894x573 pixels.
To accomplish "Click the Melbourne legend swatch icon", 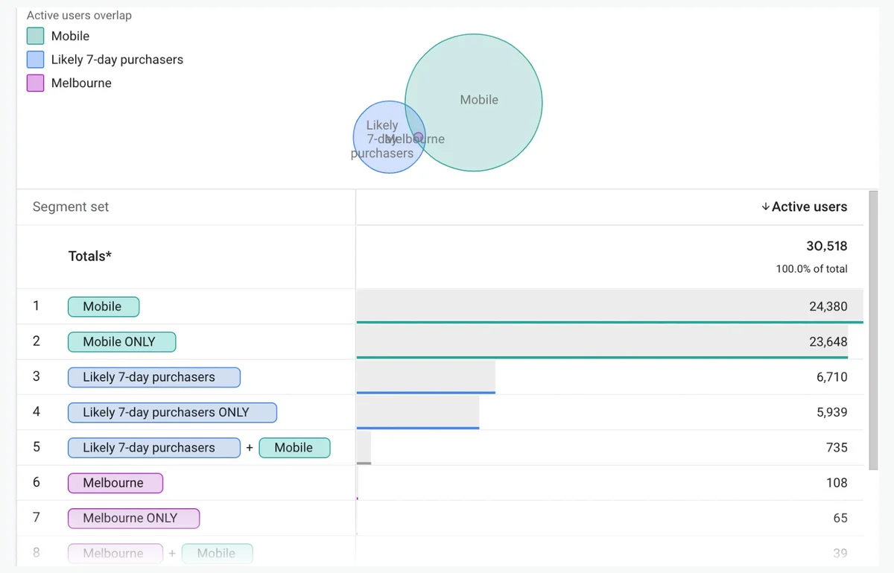I will click(35, 83).
